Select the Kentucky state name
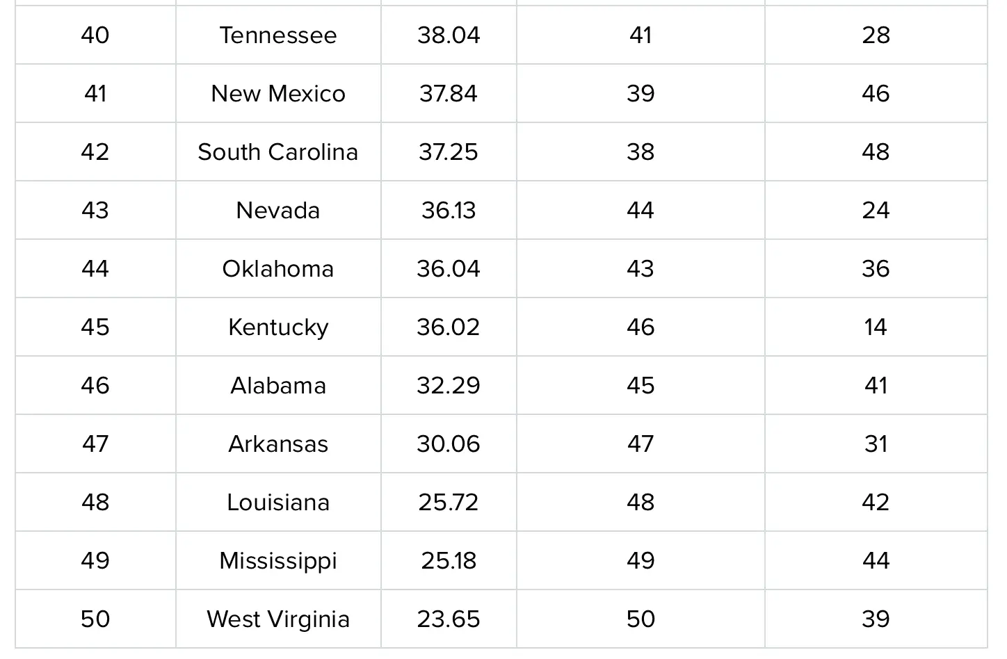 (278, 327)
